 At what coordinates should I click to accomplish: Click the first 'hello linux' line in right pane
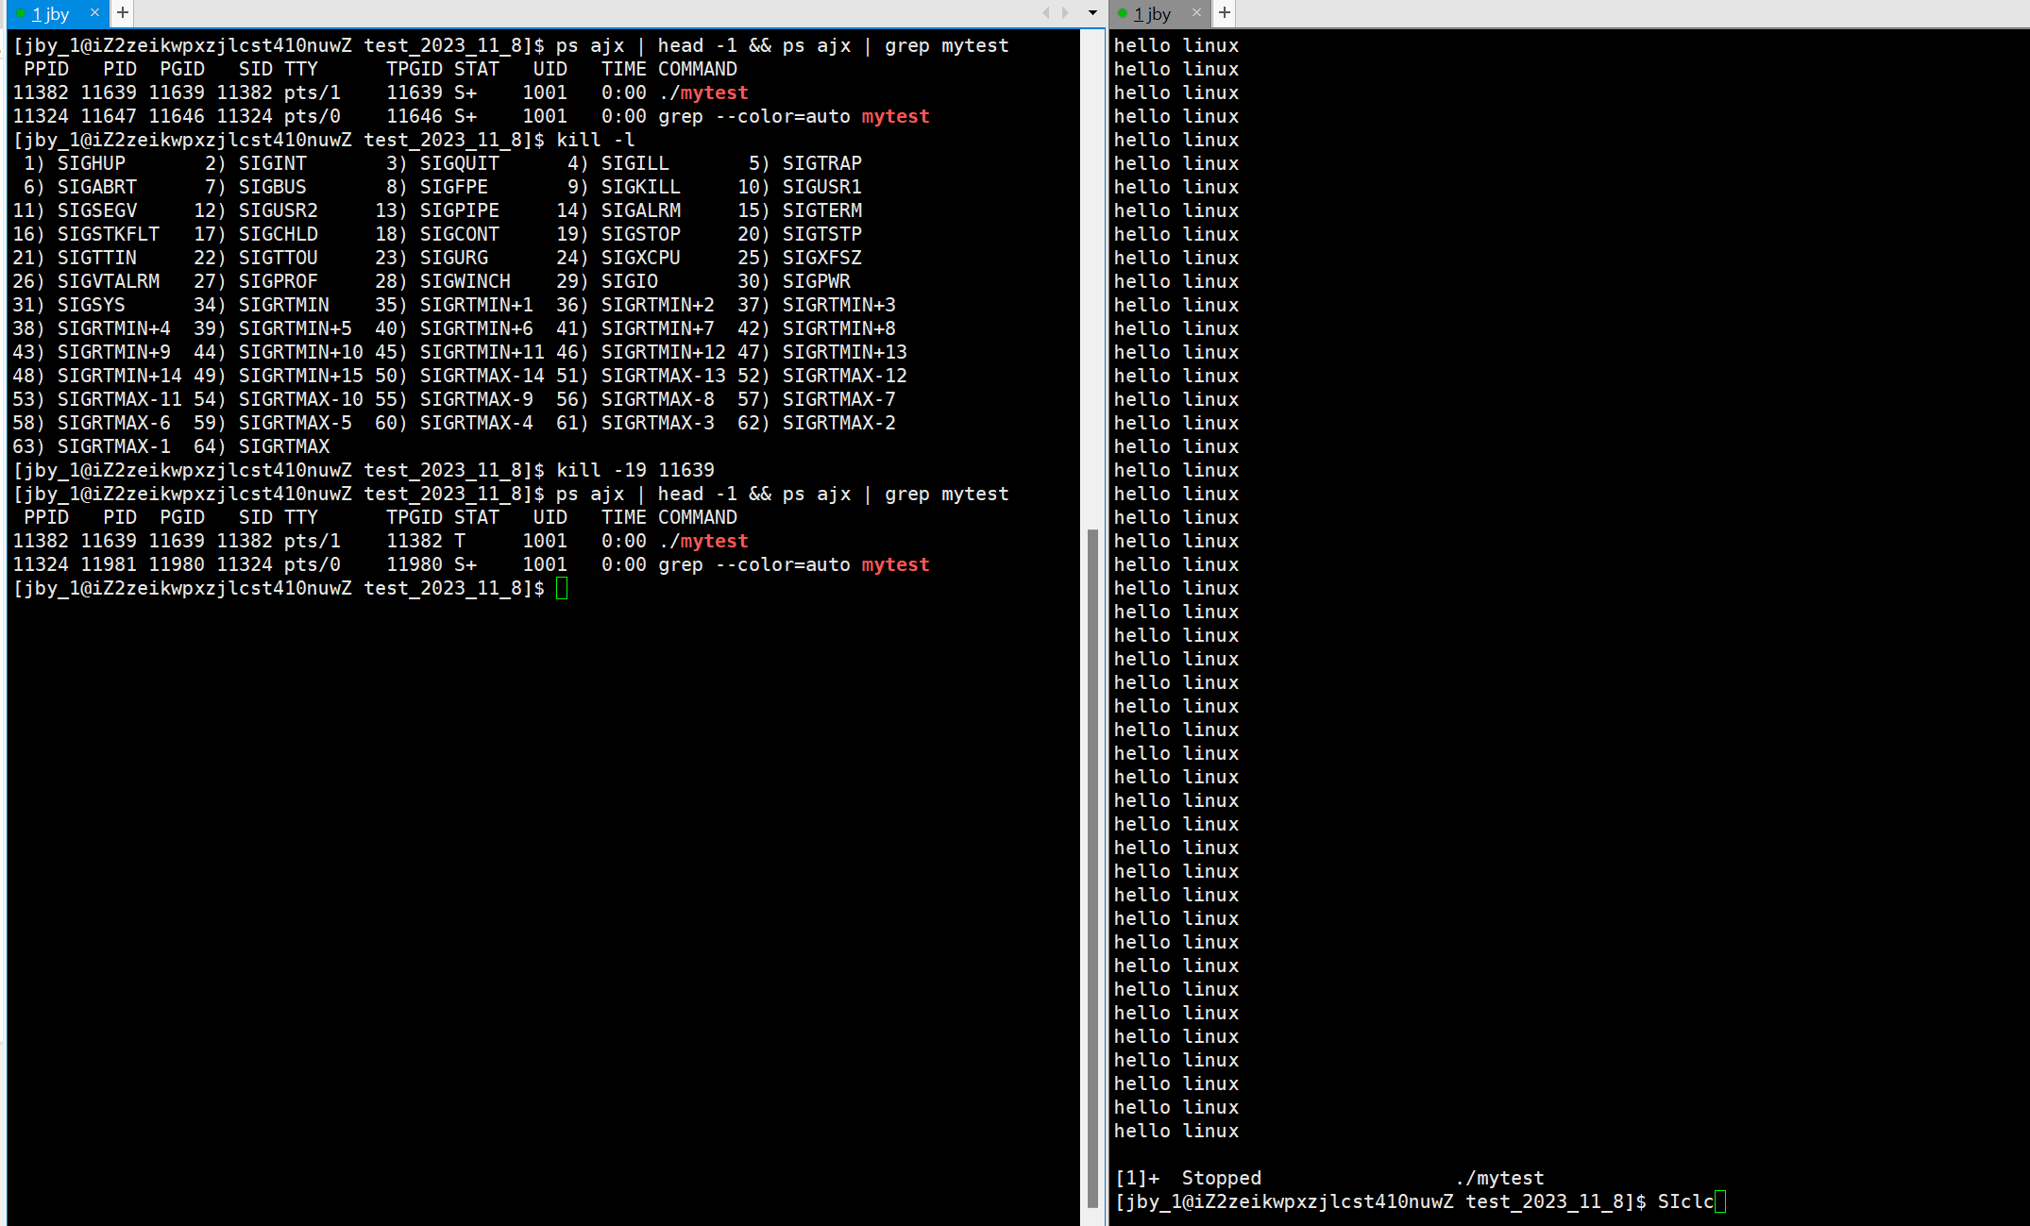point(1176,45)
